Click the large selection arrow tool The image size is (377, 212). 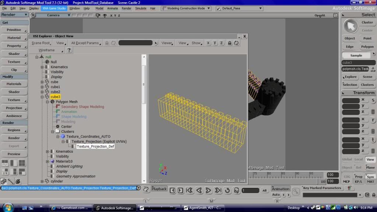tap(350, 26)
